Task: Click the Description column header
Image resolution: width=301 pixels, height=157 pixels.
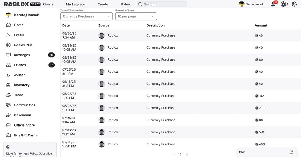Action: (155, 25)
